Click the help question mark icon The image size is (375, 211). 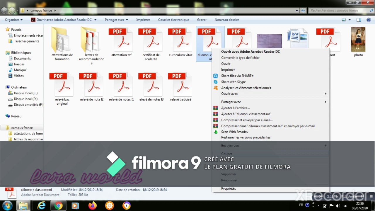(369, 20)
